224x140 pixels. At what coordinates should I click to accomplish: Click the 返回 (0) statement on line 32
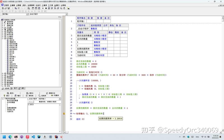click(x=80, y=119)
